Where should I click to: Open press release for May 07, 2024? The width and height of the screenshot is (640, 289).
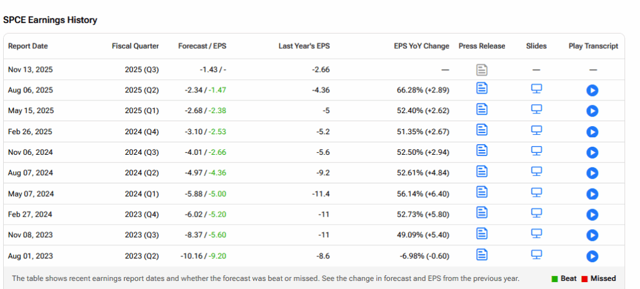click(482, 193)
